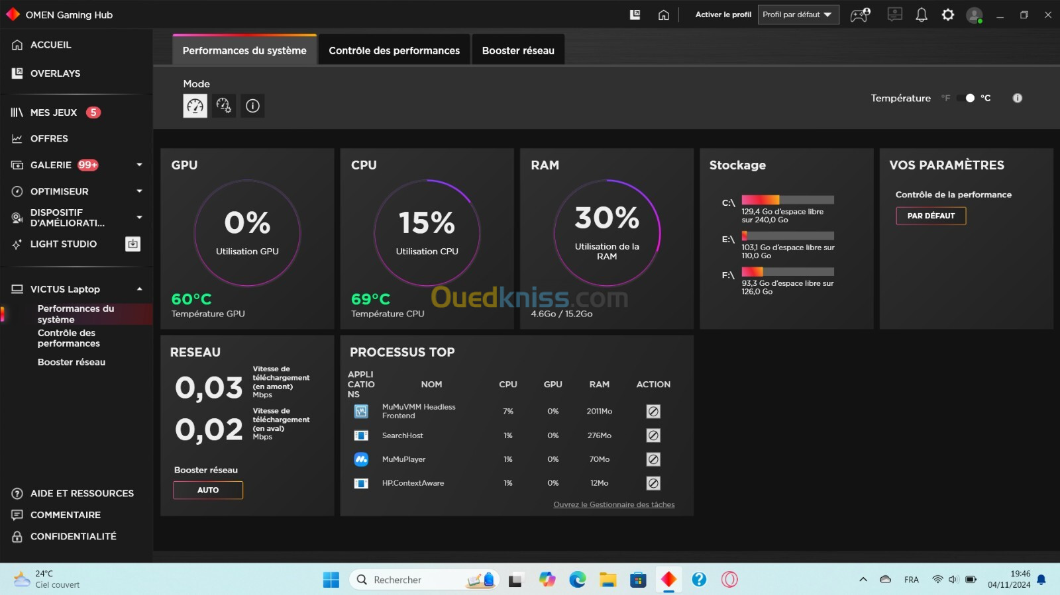Open OVERLAYS in sidebar
The image size is (1060, 595).
(55, 73)
